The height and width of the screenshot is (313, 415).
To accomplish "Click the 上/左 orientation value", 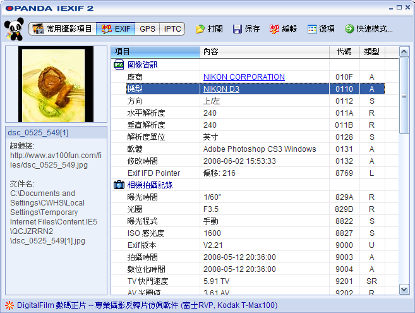I will point(211,101).
